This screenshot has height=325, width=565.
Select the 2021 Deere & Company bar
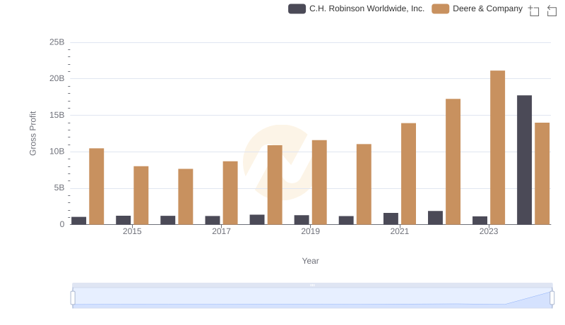pos(408,173)
